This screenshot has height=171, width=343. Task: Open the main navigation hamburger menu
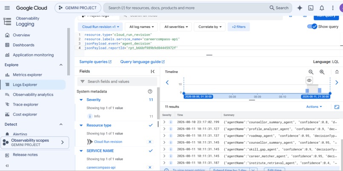pyautogui.click(x=7, y=8)
